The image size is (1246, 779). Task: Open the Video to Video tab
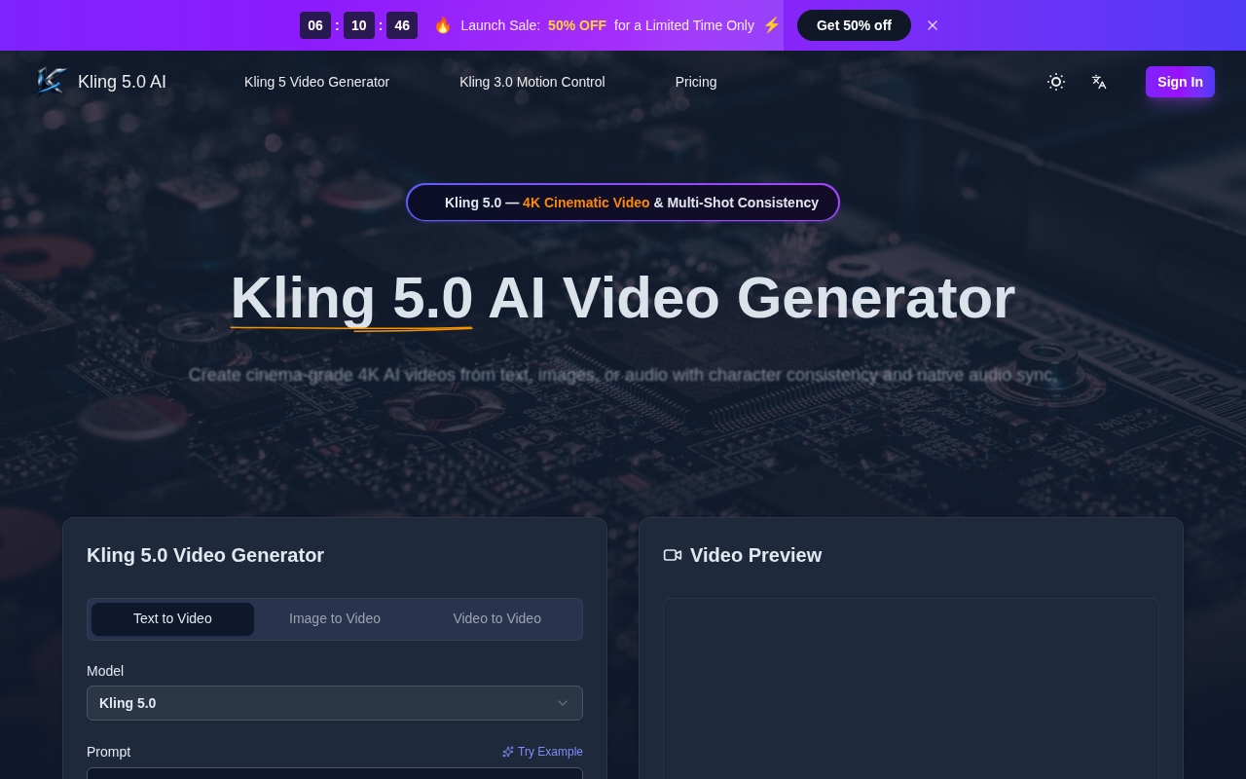(x=497, y=619)
